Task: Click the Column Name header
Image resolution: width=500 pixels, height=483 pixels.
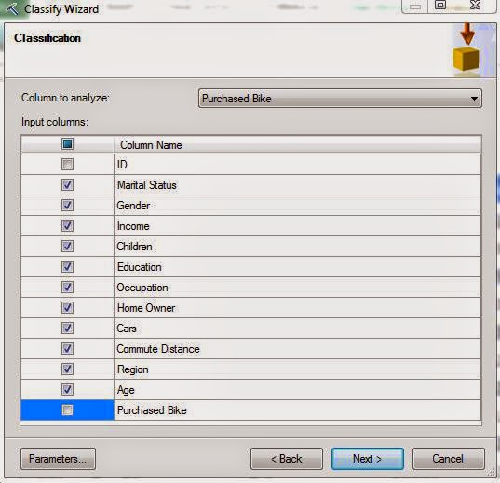Action: coord(151,145)
